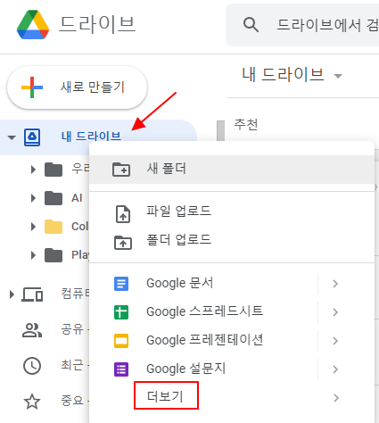Open the Google 문서 submenu chevron
Screen dimensions: 379x423
(335, 284)
